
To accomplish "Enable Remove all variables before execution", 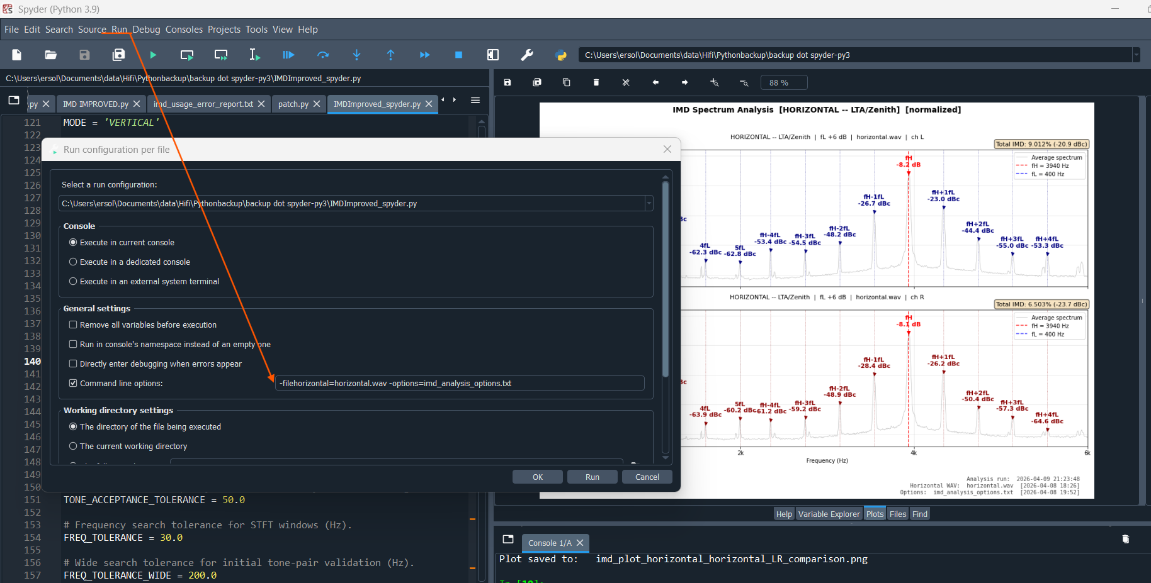I will click(x=73, y=325).
